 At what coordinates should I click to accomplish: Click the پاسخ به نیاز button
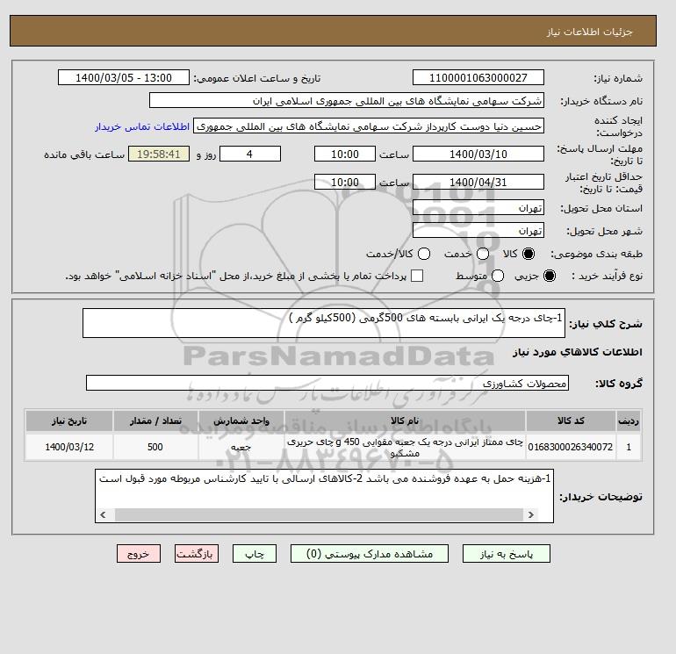[507, 554]
